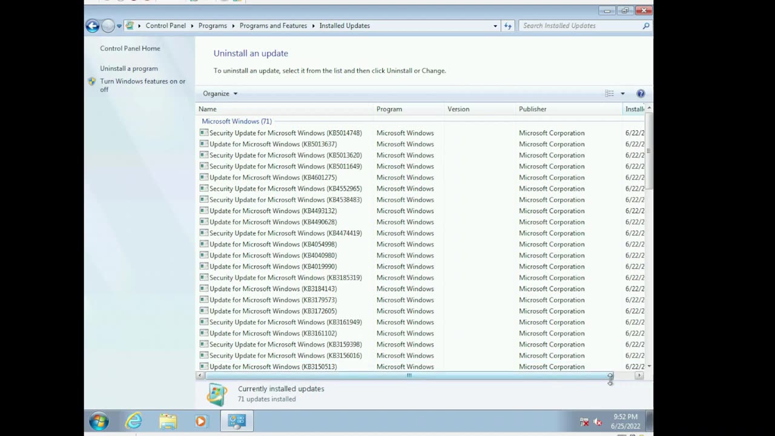775x436 pixels.
Task: Select Security Update KB5013620 row
Action: coord(421,155)
